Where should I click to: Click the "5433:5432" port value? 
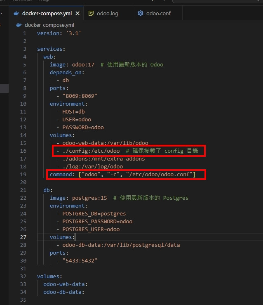pos(80,261)
